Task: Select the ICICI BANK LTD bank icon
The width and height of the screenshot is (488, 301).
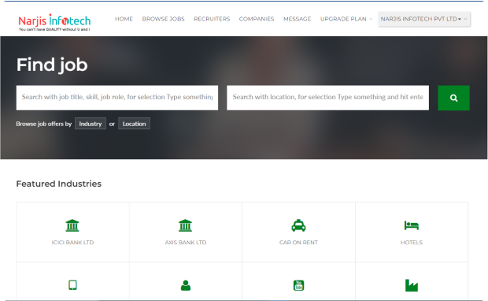Action: point(72,225)
